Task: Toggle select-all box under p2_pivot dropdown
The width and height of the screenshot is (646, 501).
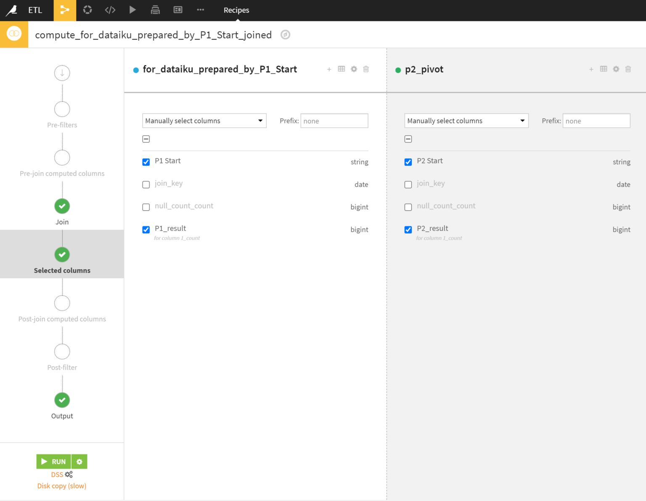Action: coord(408,139)
